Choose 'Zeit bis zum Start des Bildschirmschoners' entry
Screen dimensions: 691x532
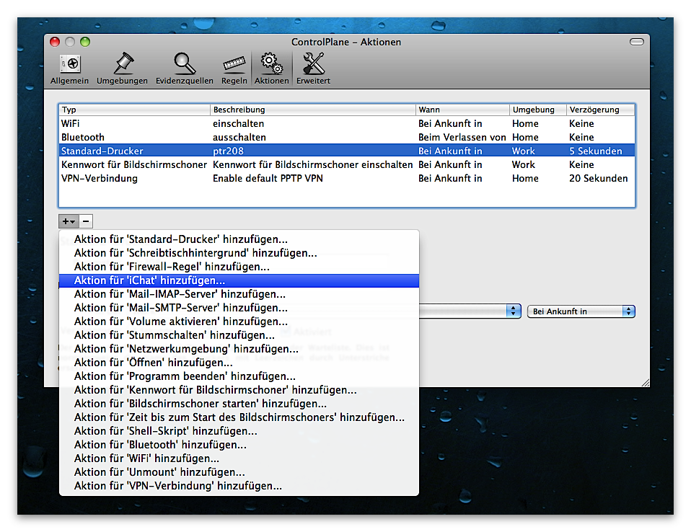click(x=239, y=417)
